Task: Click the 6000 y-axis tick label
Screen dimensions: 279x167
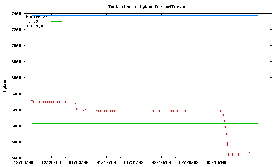Action: click(x=16, y=126)
